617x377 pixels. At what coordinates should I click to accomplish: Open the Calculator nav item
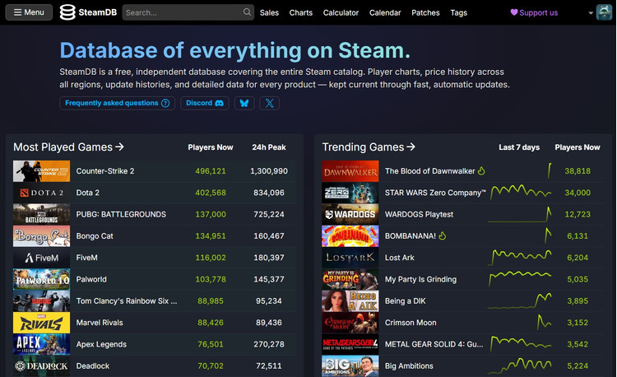coord(341,12)
